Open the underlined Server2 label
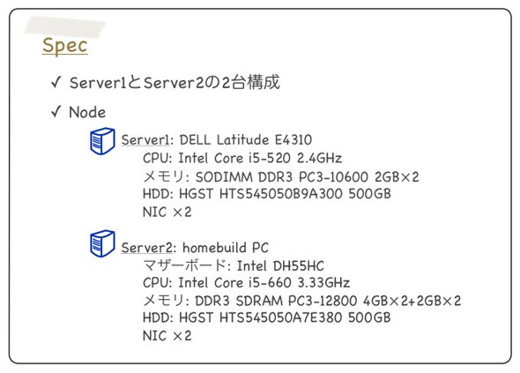520x373 pixels. coord(147,248)
